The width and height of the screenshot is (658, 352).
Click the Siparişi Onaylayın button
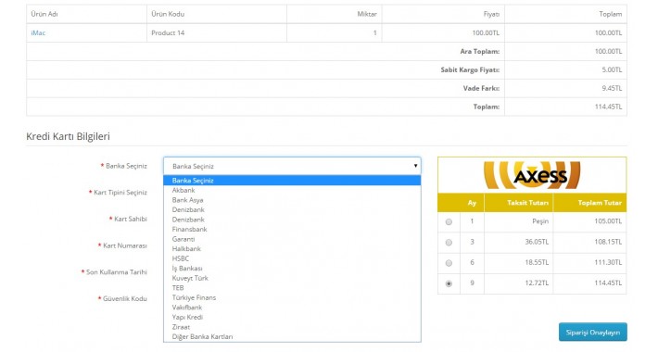(x=592, y=333)
